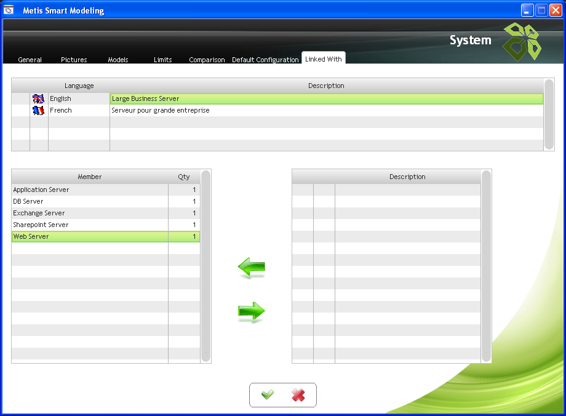Go to the Limits tab
The height and width of the screenshot is (416, 566).
coord(163,60)
